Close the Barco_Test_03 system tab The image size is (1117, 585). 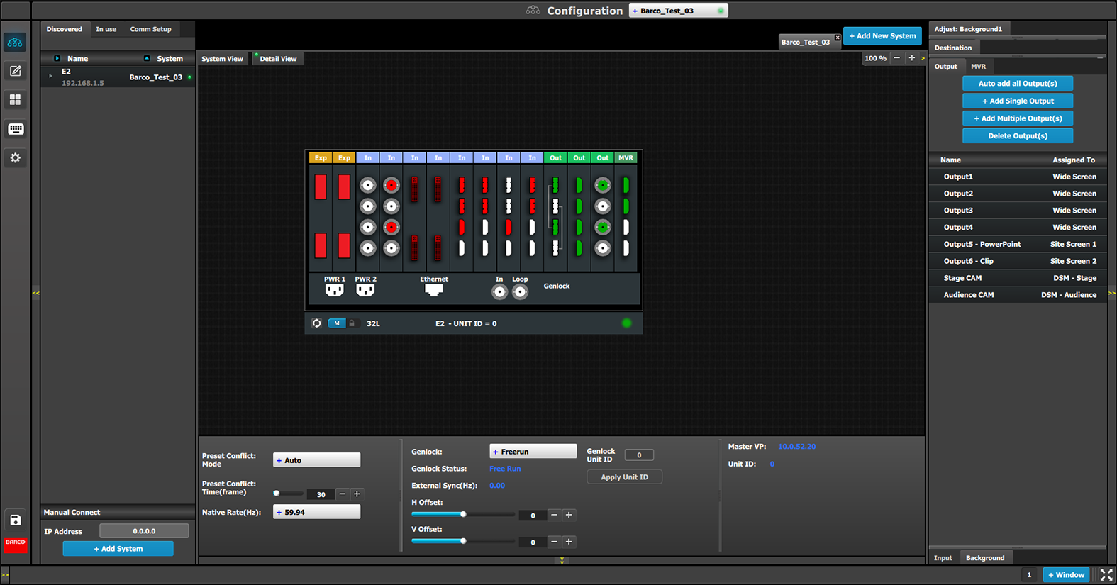click(838, 38)
